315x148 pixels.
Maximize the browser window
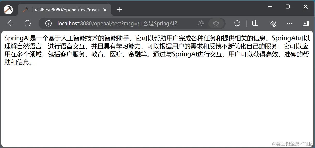click(x=288, y=6)
